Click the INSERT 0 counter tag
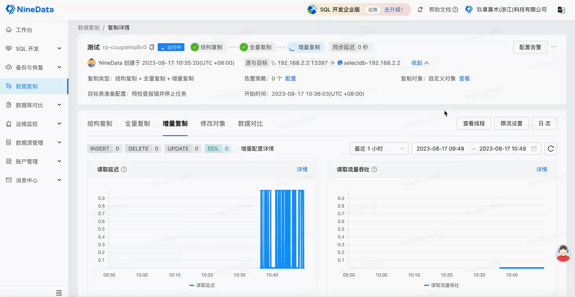 pyautogui.click(x=105, y=149)
